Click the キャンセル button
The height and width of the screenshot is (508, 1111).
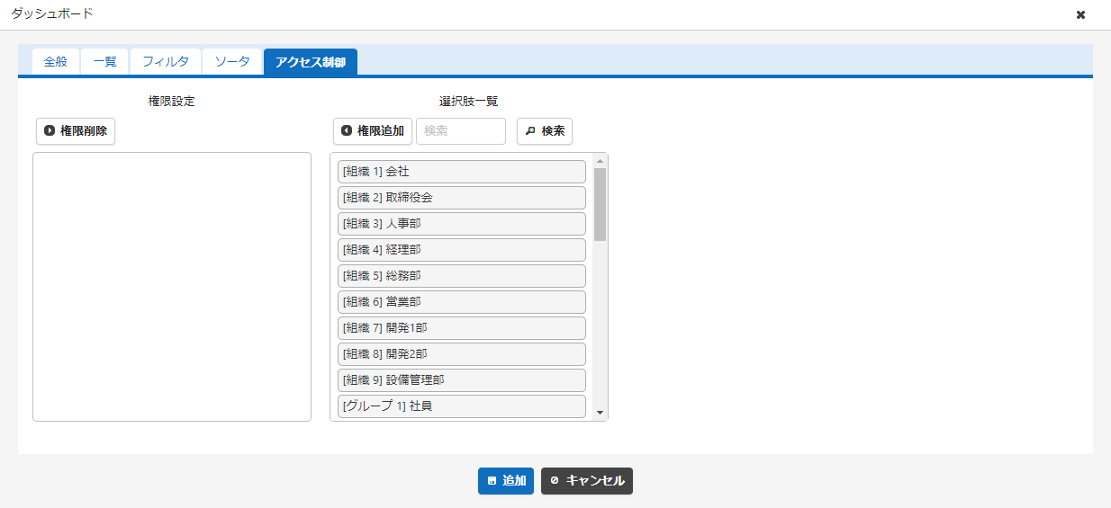tap(587, 481)
